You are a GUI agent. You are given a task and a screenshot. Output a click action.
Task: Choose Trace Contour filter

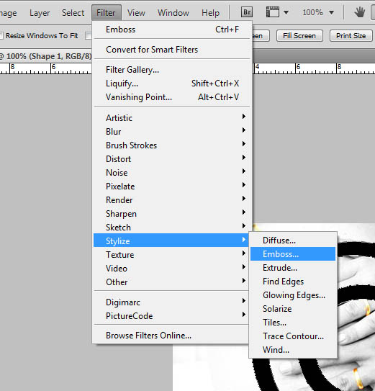point(293,336)
